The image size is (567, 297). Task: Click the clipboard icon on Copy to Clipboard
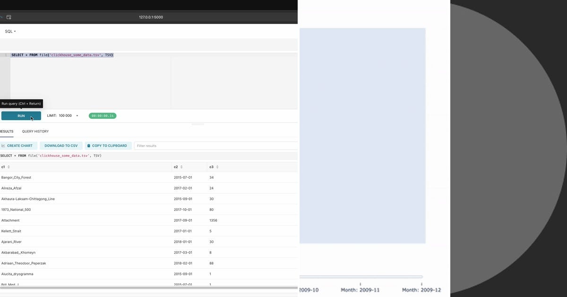pyautogui.click(x=89, y=146)
